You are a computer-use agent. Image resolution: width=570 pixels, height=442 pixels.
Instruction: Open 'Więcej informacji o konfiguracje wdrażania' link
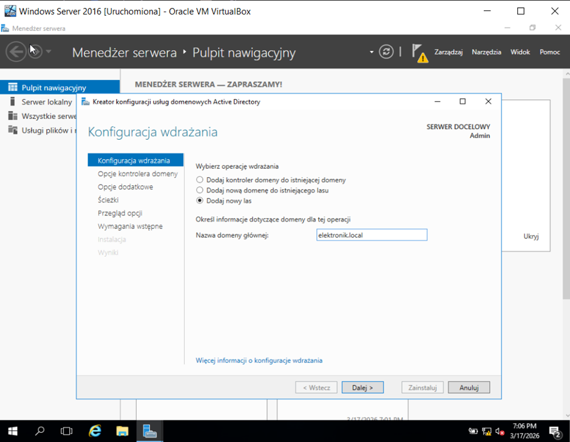(259, 361)
